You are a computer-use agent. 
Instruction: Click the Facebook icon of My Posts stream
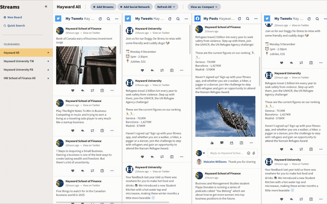[x=197, y=18]
